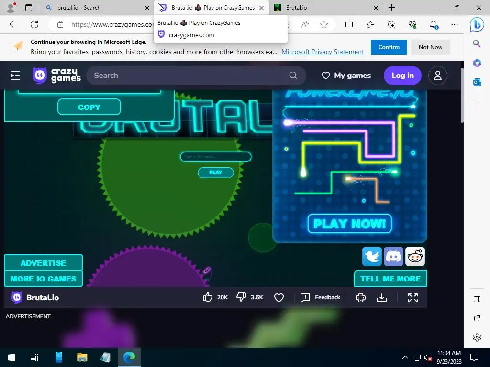The height and width of the screenshot is (367, 490).
Task: Click the COPY button in game
Action: coord(89,107)
